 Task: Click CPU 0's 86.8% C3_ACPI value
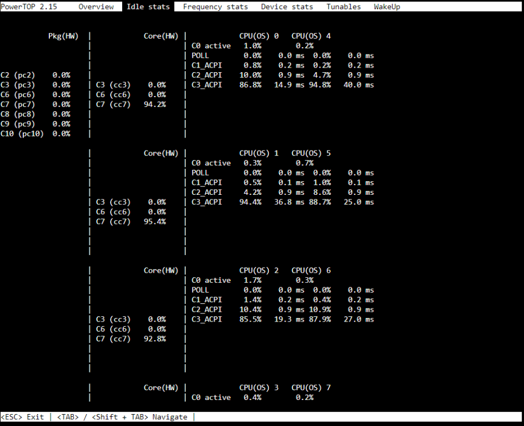tap(250, 85)
